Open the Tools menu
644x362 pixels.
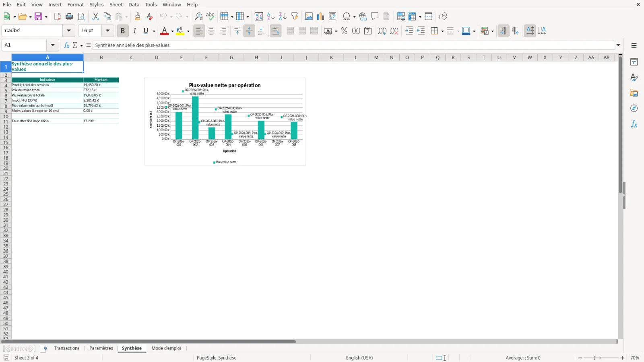click(x=151, y=4)
